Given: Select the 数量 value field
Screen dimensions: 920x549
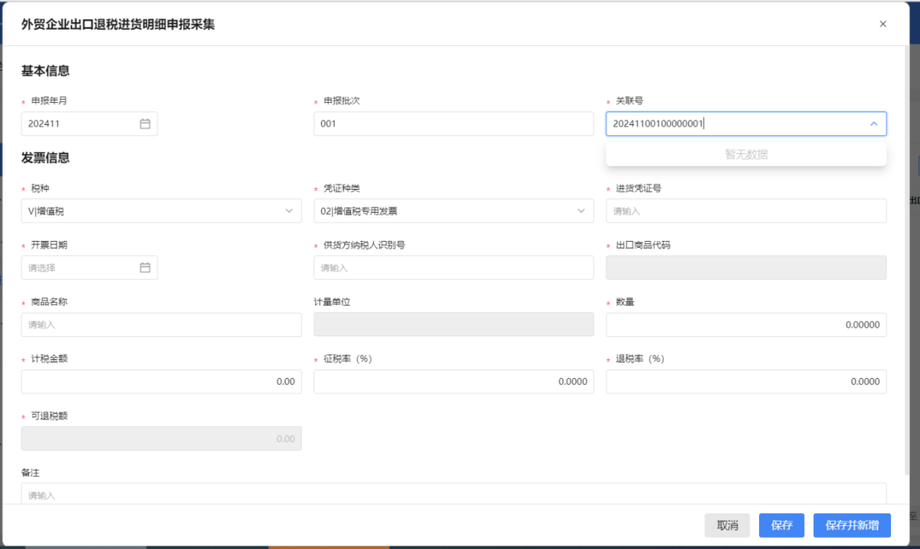Looking at the screenshot, I should (745, 324).
